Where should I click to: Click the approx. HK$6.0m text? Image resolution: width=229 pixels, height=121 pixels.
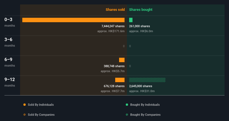point(141,31)
